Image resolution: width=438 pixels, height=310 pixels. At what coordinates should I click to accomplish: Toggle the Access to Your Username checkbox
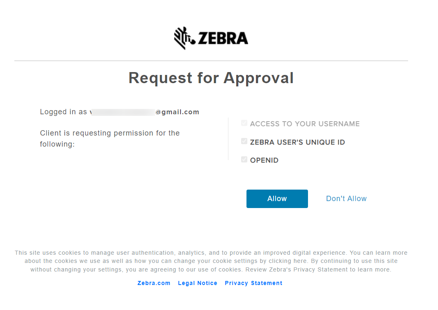click(244, 123)
